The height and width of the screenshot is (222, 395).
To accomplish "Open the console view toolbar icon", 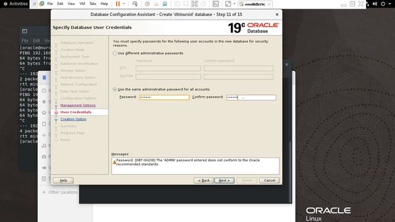I will tap(215, 4).
